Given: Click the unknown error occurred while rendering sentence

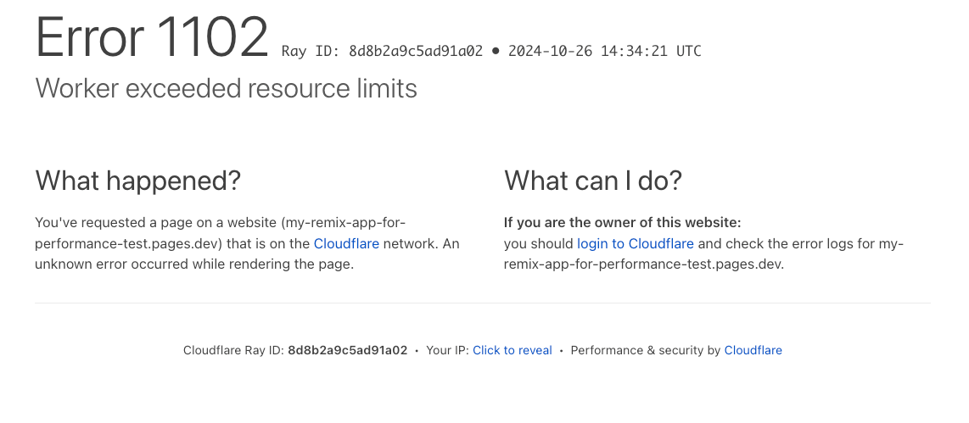Looking at the screenshot, I should pyautogui.click(x=194, y=264).
